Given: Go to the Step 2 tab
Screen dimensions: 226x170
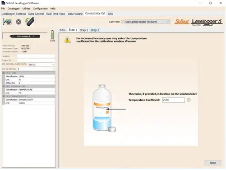Looking at the screenshot, I should pyautogui.click(x=84, y=30).
